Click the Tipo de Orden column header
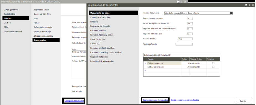This screenshot has width=256, height=105. tap(198, 60)
